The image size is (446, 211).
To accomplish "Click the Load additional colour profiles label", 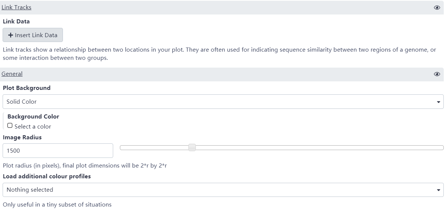I will coord(47,176).
